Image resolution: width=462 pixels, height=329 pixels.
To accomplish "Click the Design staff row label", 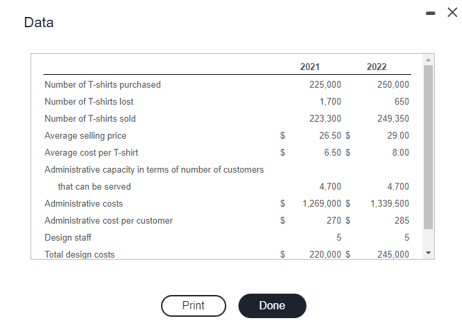I will click(68, 238).
